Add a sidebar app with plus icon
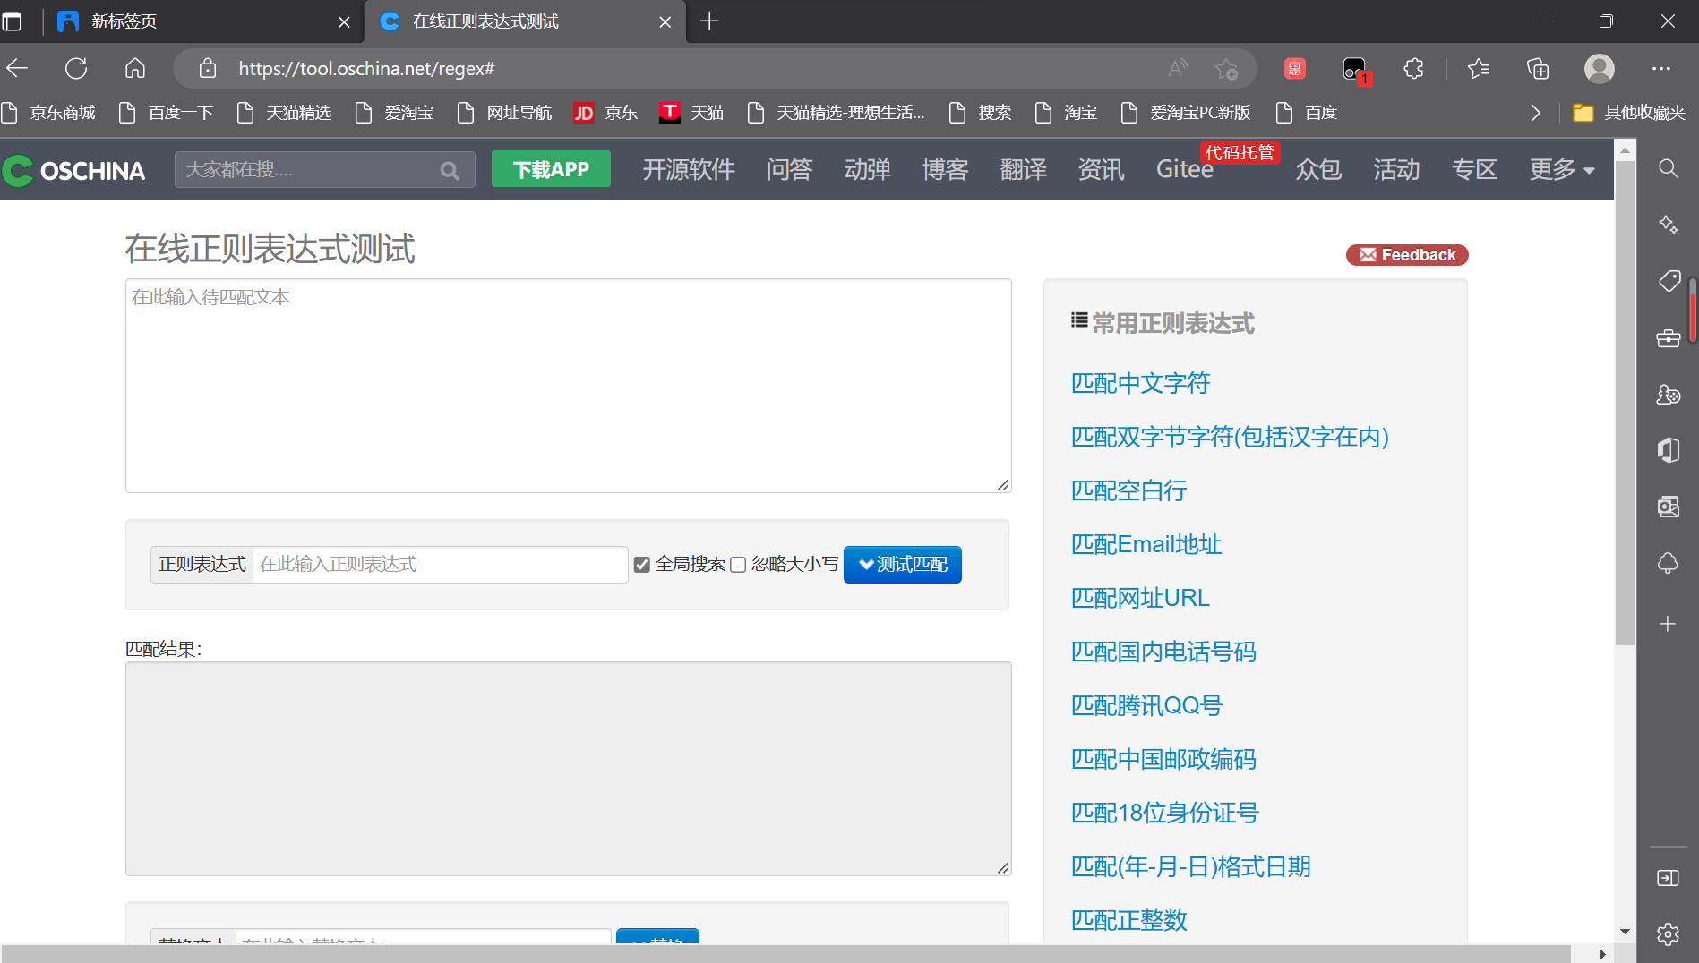 click(x=1668, y=624)
